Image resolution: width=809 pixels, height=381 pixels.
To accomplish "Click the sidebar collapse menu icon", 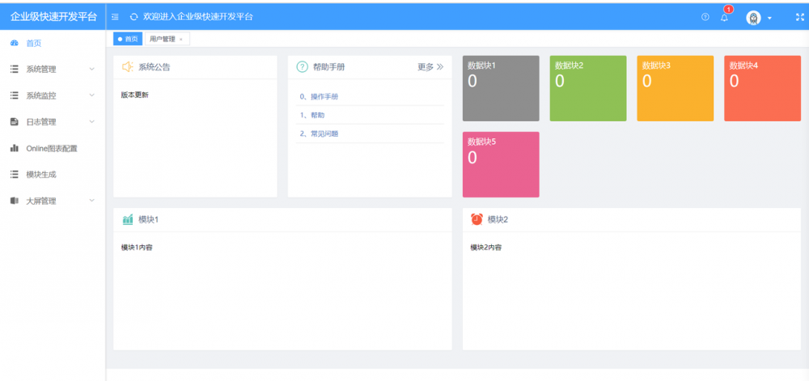I will click(x=115, y=17).
